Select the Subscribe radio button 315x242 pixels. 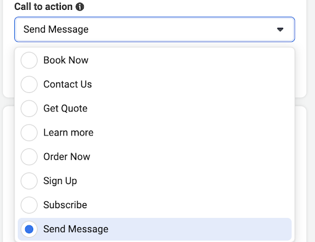29,205
